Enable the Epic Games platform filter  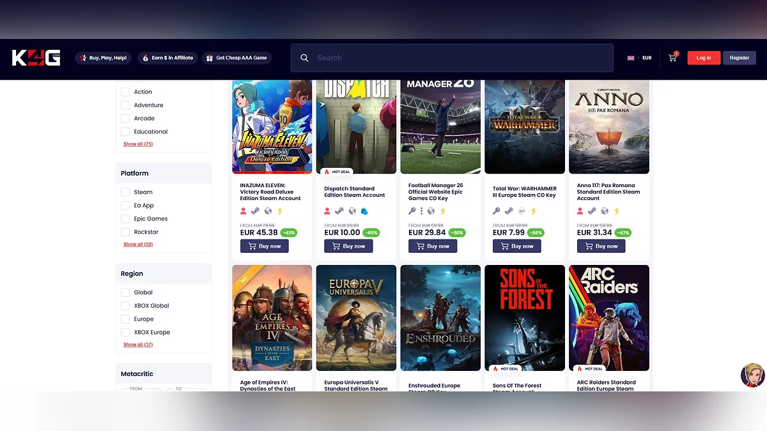[x=125, y=219]
